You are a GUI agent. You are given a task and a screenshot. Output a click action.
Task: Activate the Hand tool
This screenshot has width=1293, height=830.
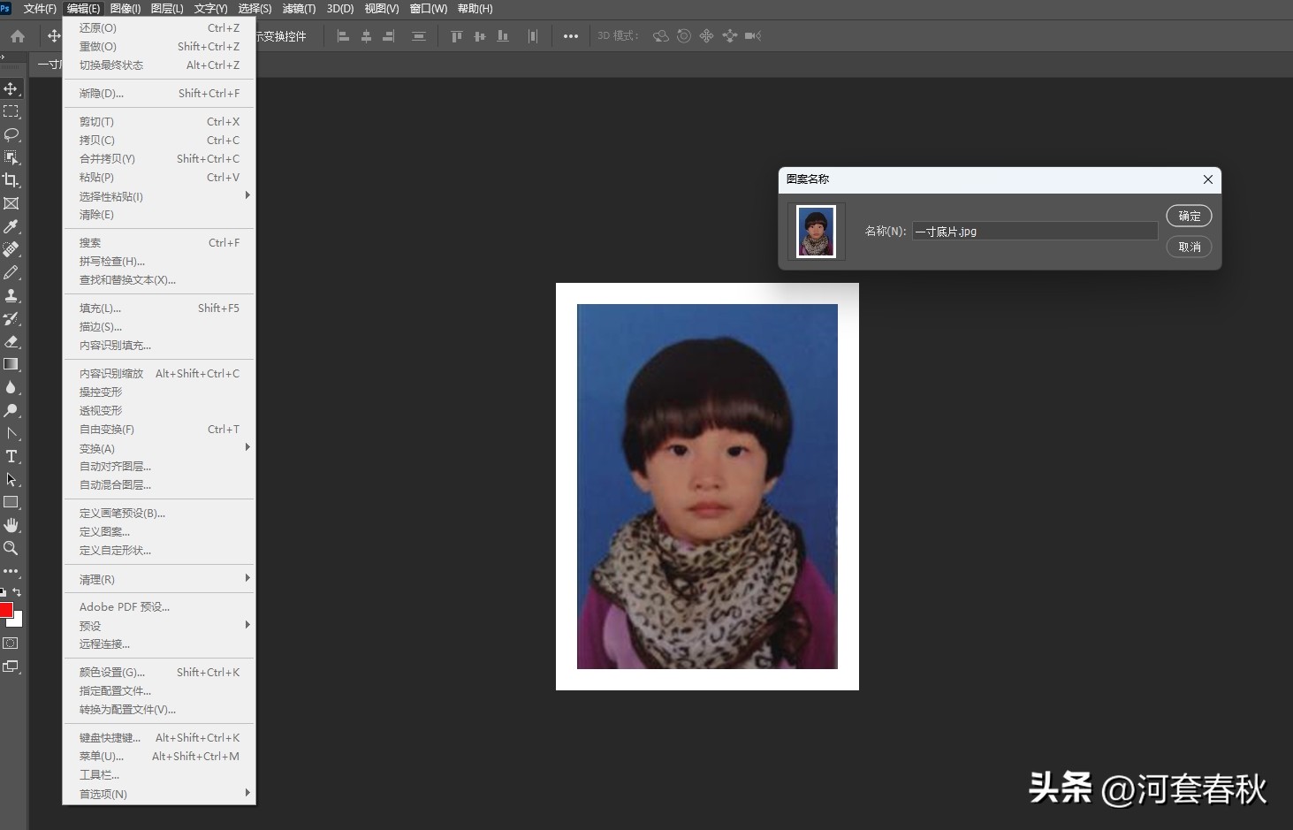11,525
